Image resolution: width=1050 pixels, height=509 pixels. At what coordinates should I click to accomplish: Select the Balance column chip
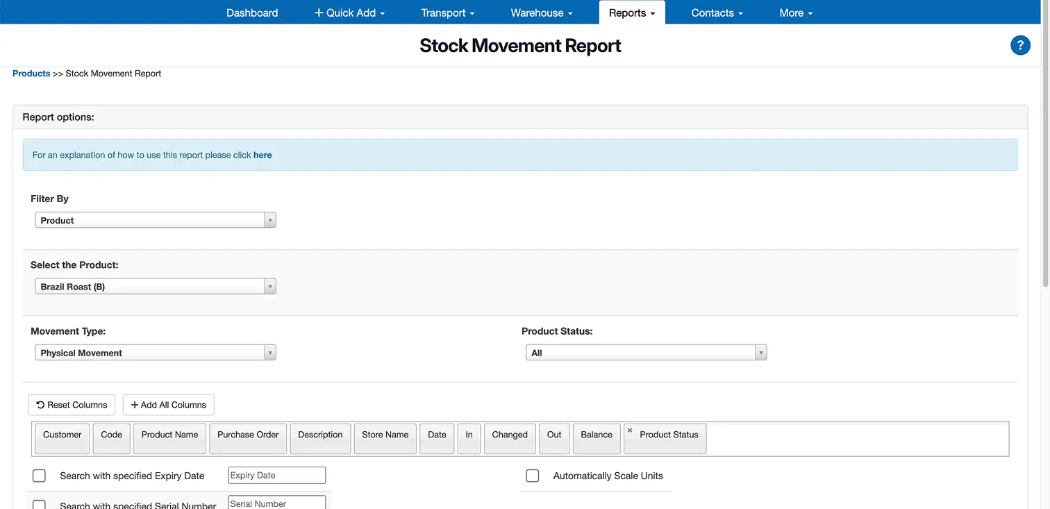click(597, 438)
